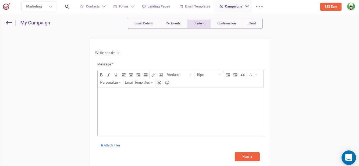Insert a hyperlink into the message
Image resolution: width=359 pixels, height=166 pixels.
coord(154,75)
